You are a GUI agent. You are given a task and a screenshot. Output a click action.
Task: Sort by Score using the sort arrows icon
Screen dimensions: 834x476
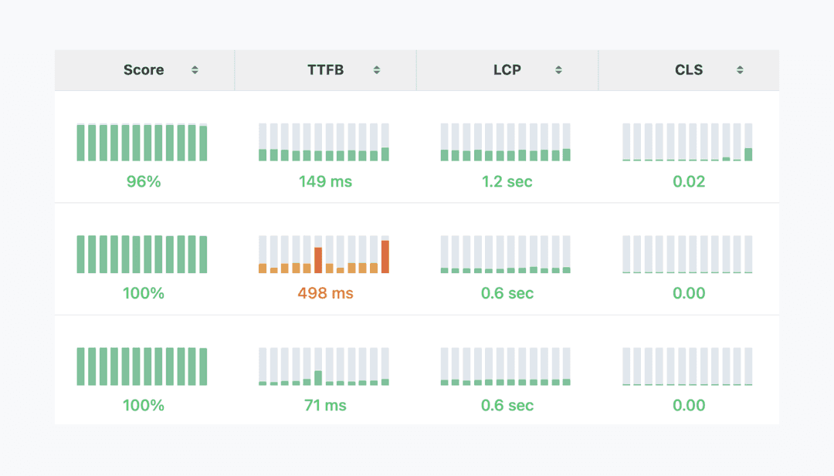pyautogui.click(x=195, y=69)
